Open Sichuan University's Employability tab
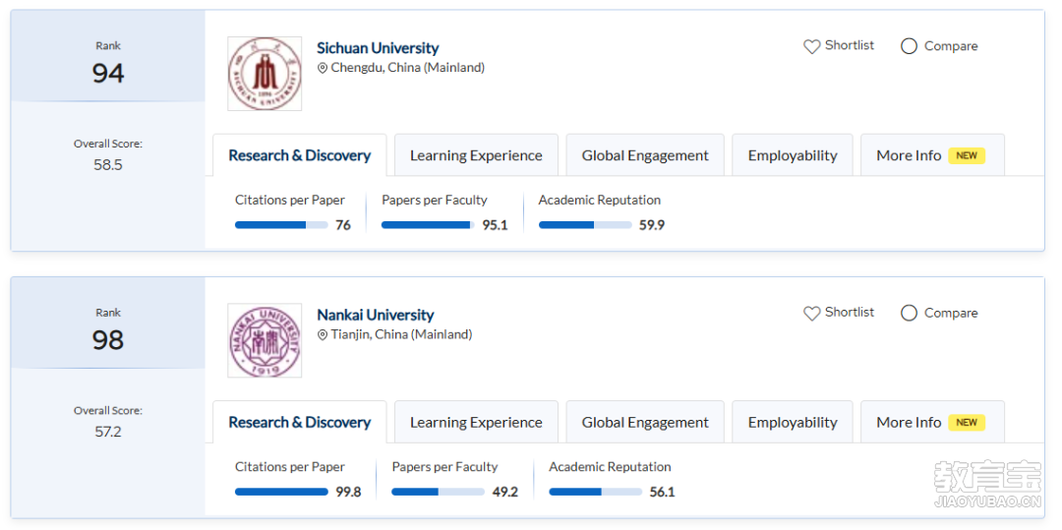 point(793,155)
